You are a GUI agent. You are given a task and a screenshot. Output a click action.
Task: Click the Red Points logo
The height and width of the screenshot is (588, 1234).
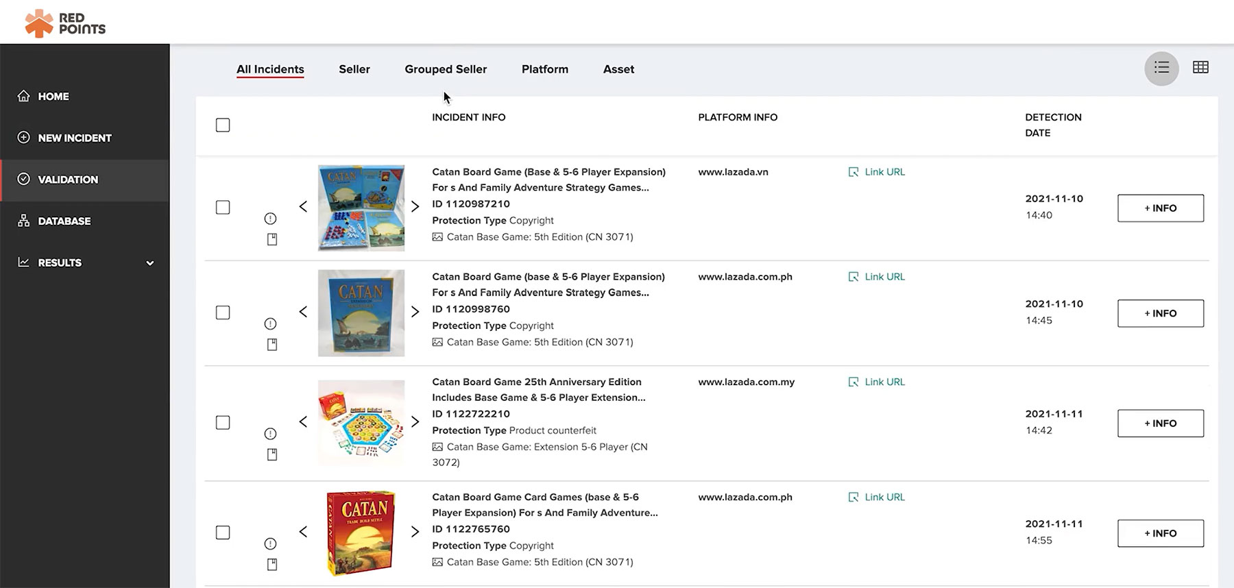coord(65,23)
